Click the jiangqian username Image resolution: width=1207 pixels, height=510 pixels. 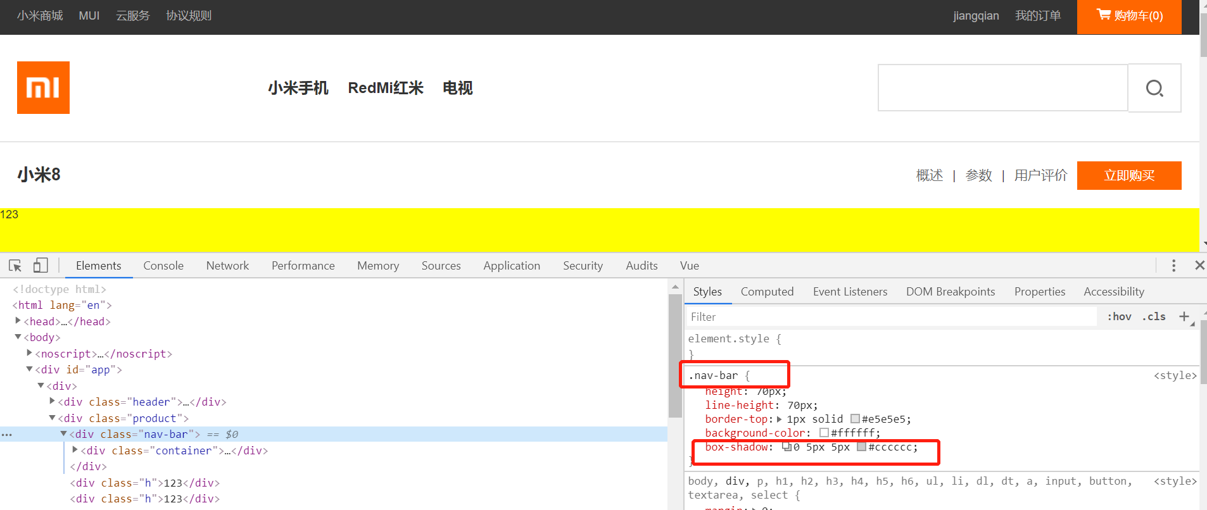pyautogui.click(x=976, y=16)
